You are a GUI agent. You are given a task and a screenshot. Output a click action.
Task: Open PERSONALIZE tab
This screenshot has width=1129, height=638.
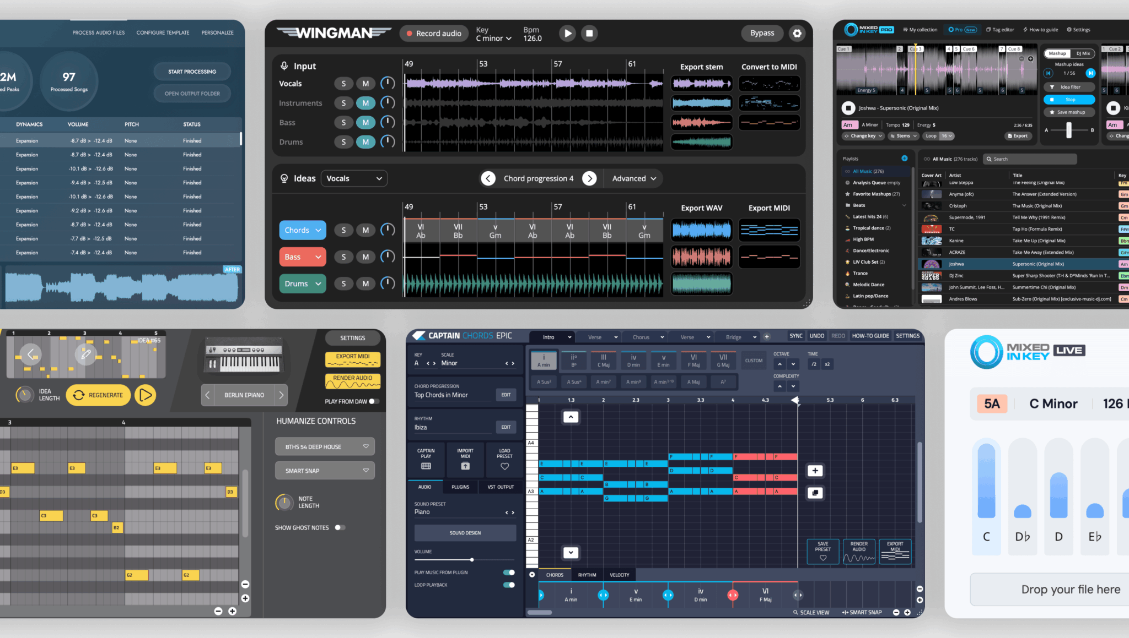coord(217,32)
